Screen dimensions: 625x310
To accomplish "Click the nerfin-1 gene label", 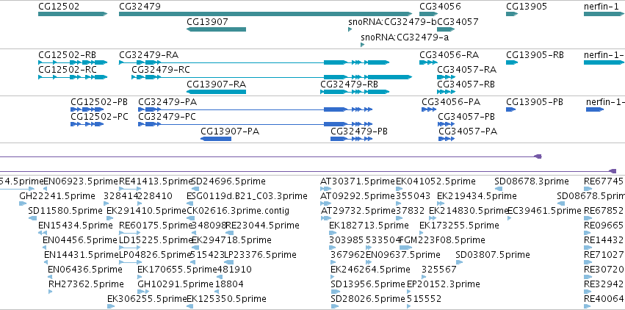I will point(602,7).
